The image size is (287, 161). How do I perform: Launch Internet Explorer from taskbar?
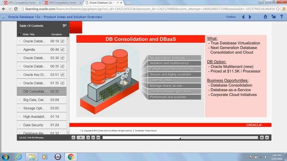coord(19,157)
